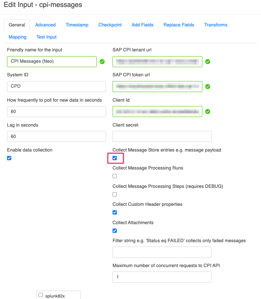Switch to the Mapping tab
The height and width of the screenshot is (299, 261).
[x=17, y=37]
